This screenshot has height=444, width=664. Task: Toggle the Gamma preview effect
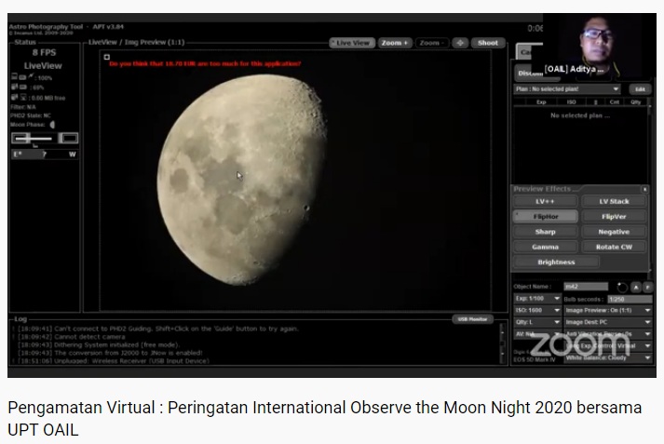coord(545,247)
